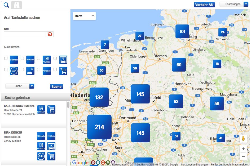Open the 60 station cluster marker
Screen dimensions: 251x166
pos(179,65)
